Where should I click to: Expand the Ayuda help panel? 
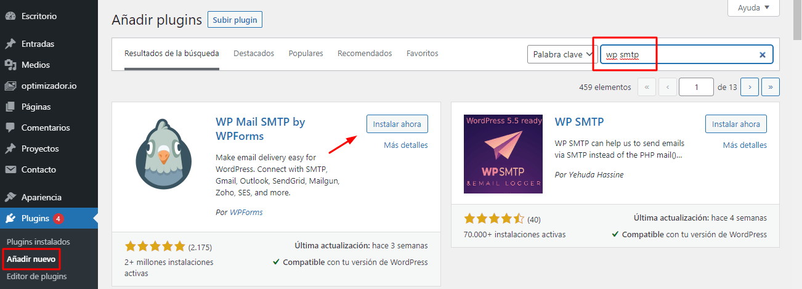point(754,7)
